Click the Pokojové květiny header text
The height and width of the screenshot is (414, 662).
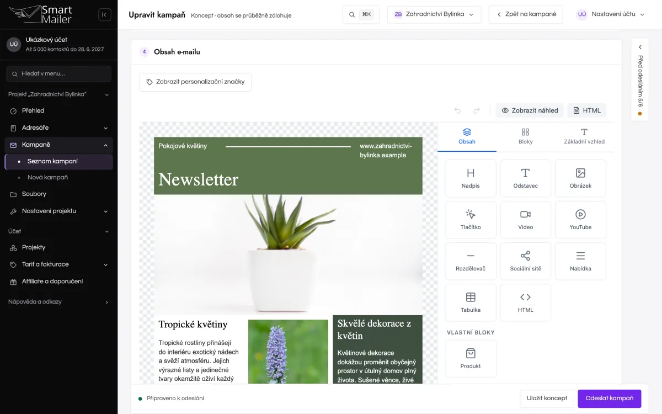click(x=183, y=146)
